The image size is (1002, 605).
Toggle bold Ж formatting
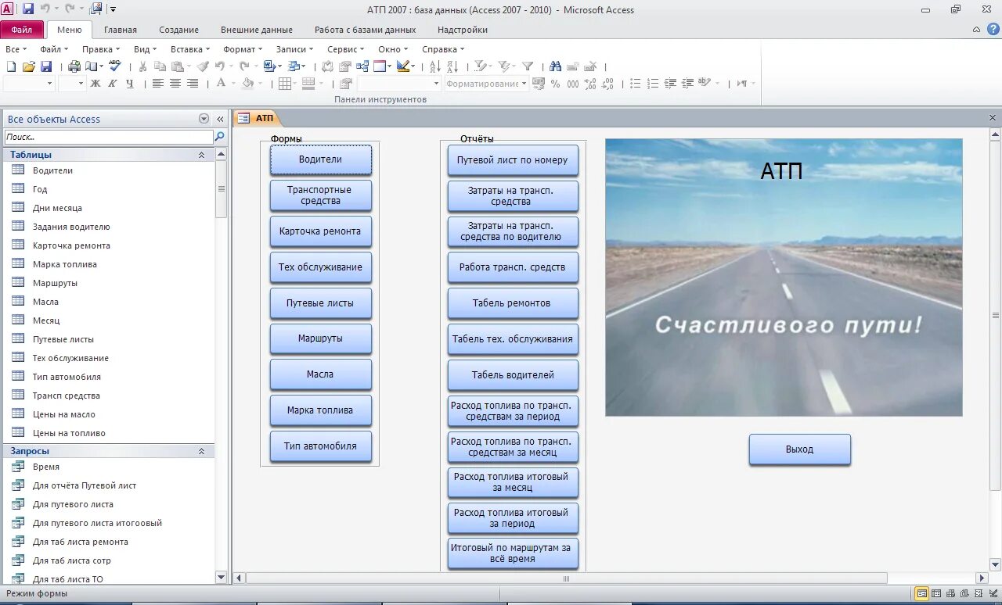click(x=96, y=84)
